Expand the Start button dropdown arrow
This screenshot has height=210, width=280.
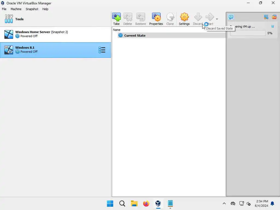217,19
